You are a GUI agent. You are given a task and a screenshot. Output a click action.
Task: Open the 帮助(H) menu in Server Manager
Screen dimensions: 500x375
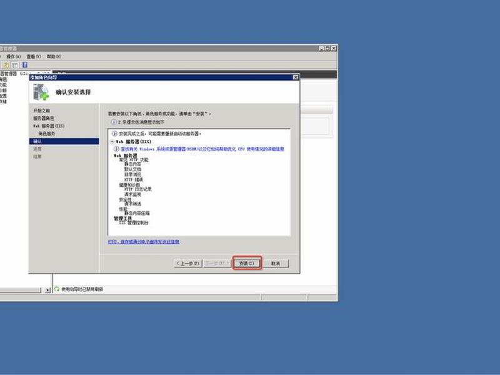coord(54,56)
